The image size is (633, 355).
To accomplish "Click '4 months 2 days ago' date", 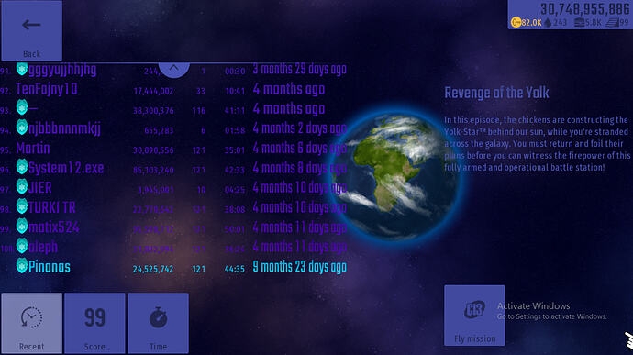I will [x=300, y=128].
